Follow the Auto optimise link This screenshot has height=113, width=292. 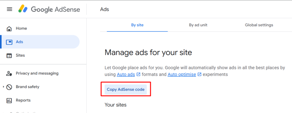tap(182, 74)
